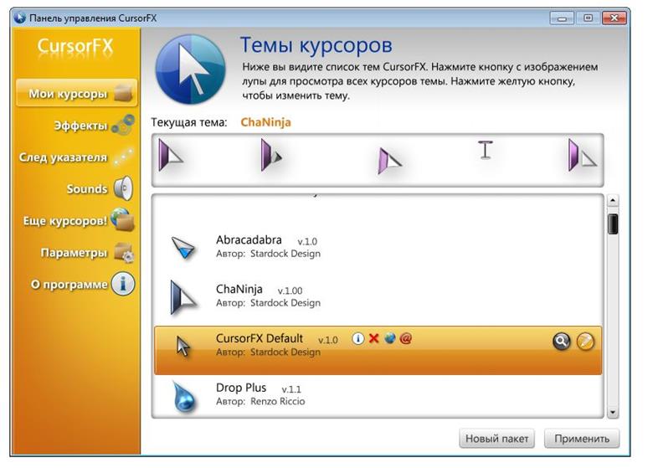Click the large blue cursor logo

190,69
